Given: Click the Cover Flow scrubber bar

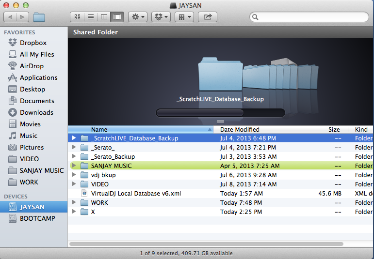Looking at the screenshot, I should click(220, 113).
